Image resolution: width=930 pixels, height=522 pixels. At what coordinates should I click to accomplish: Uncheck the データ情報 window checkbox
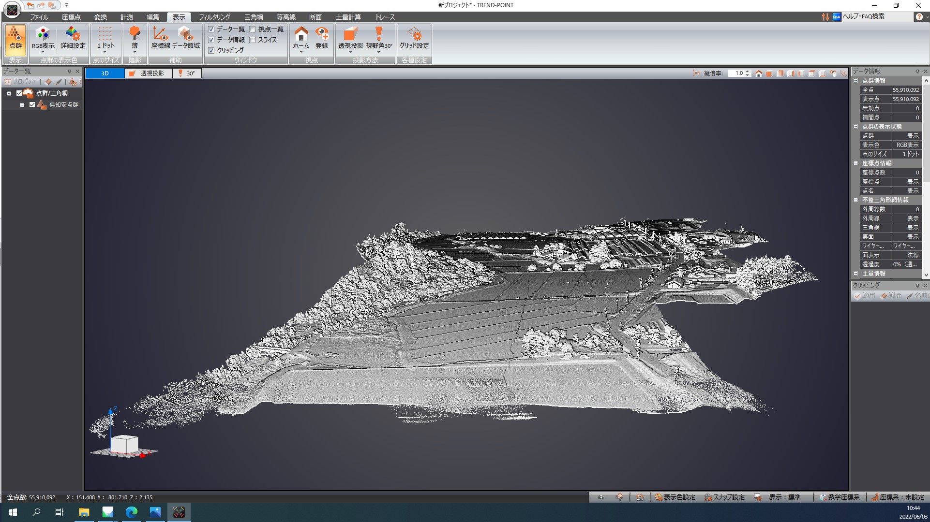[x=211, y=40]
